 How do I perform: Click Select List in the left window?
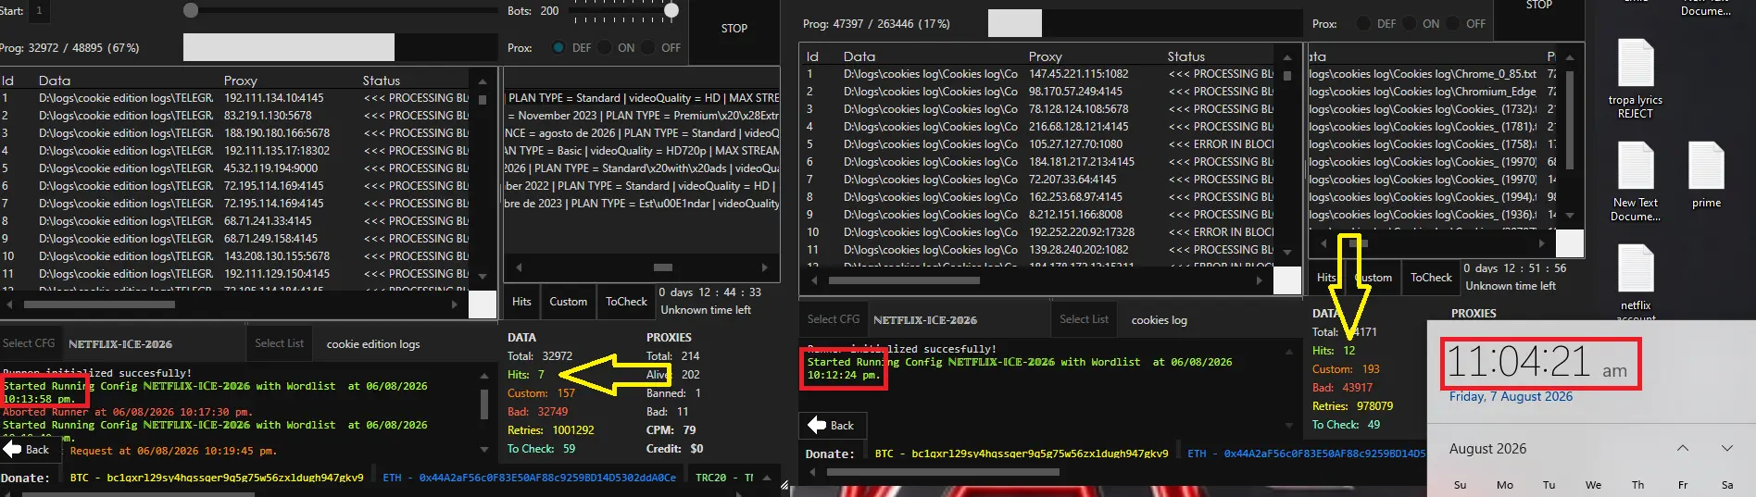280,342
